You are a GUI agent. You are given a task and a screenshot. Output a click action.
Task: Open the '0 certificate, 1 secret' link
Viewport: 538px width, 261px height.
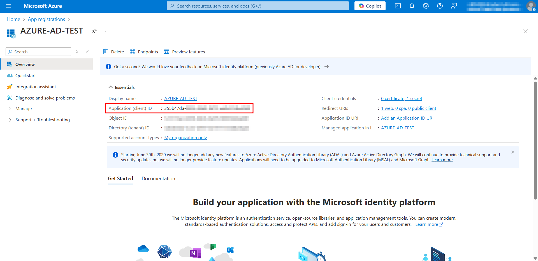tap(402, 98)
